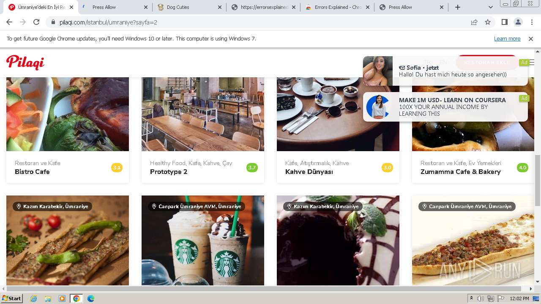541x304 pixels.
Task: Open the Sofia notification ad
Action: pyautogui.click(x=445, y=71)
